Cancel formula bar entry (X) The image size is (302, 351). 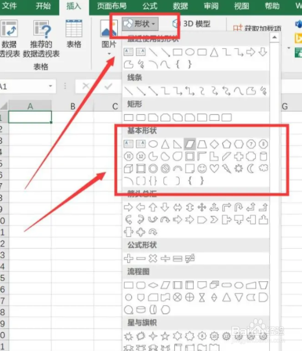click(86, 86)
